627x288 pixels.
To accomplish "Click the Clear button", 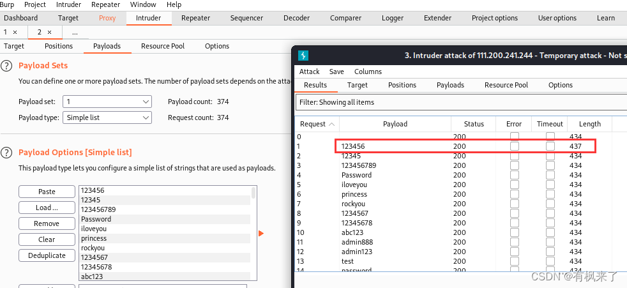I will [x=47, y=239].
